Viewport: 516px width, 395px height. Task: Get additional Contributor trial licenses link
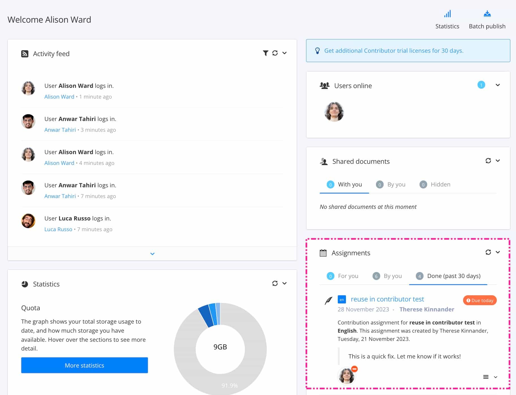coord(394,51)
